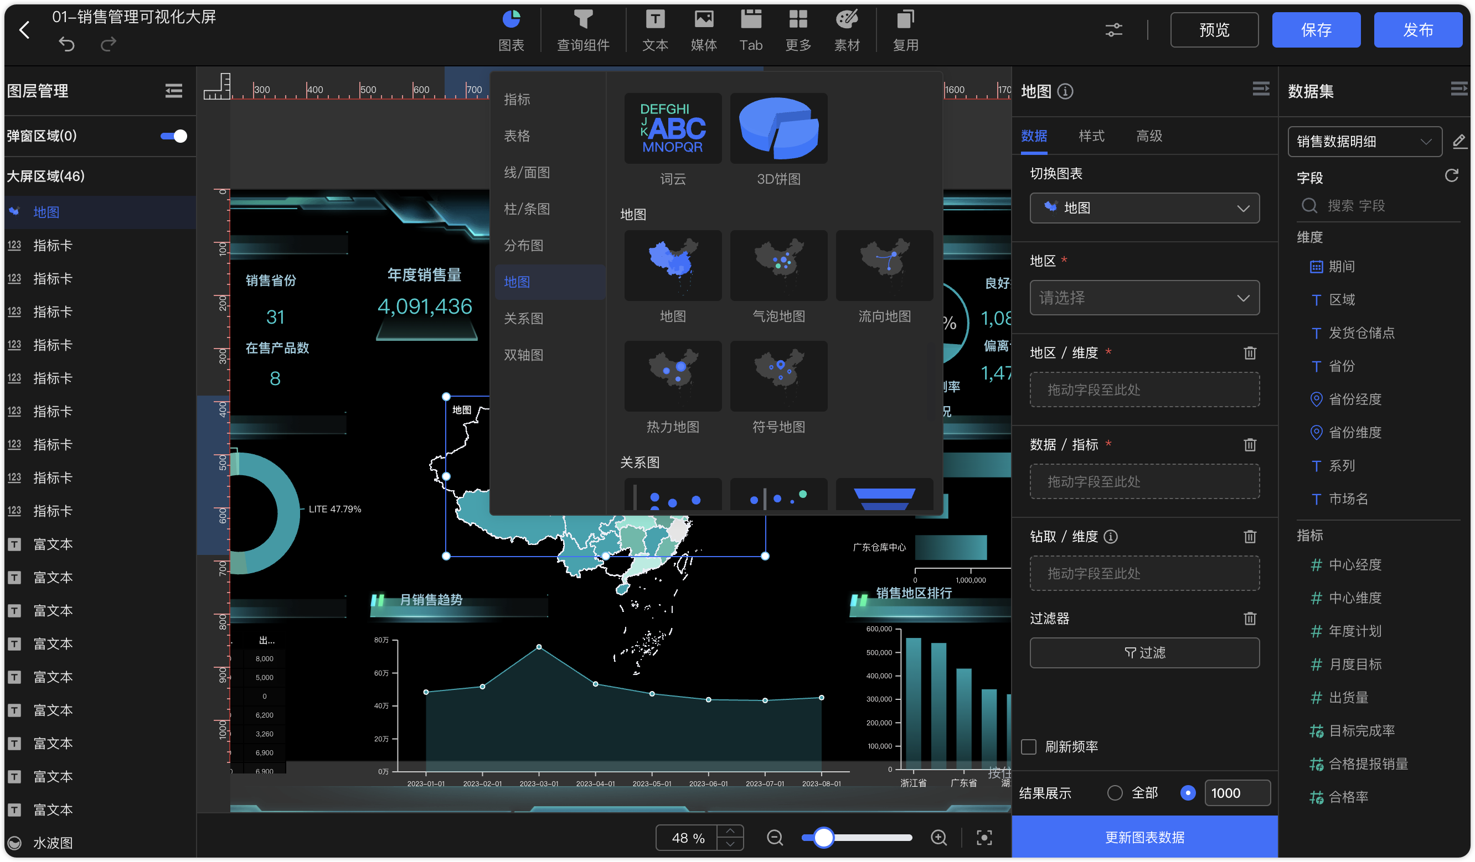
Task: Undo the last edit
Action: click(67, 44)
